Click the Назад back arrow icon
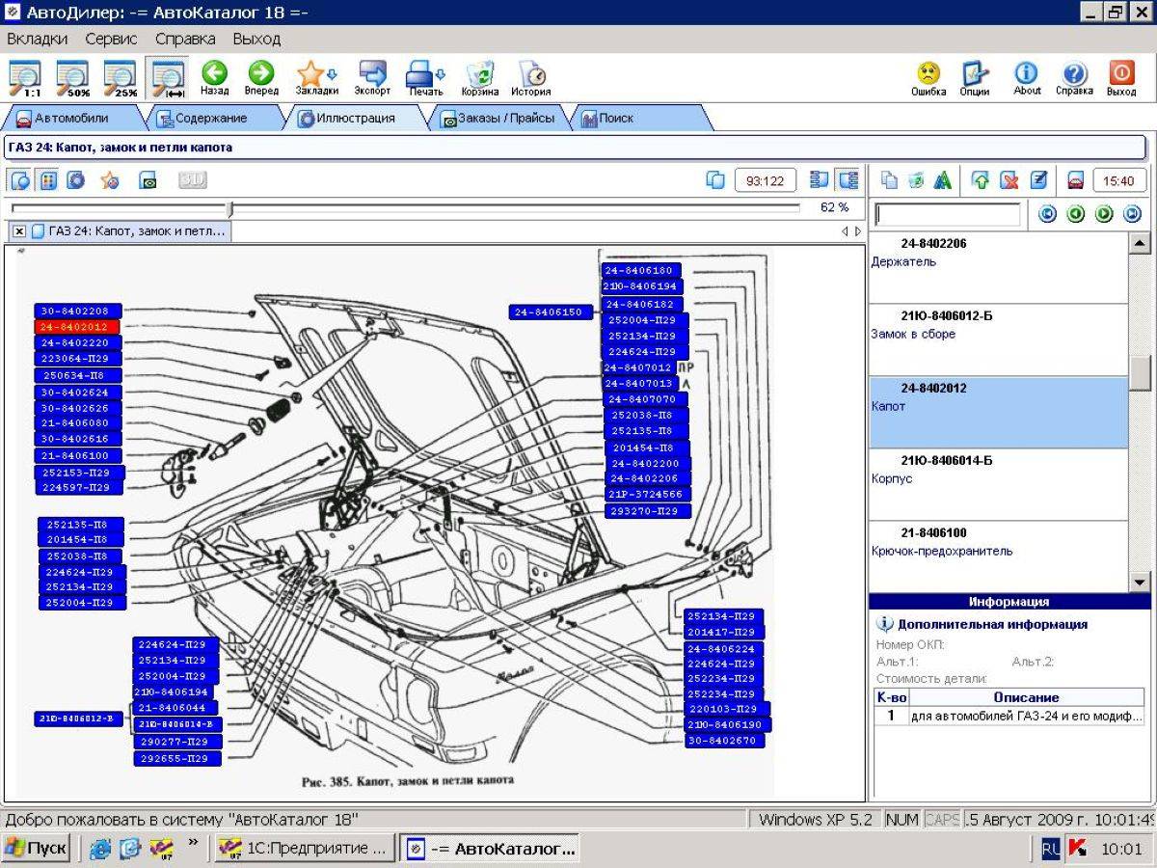 (x=214, y=73)
